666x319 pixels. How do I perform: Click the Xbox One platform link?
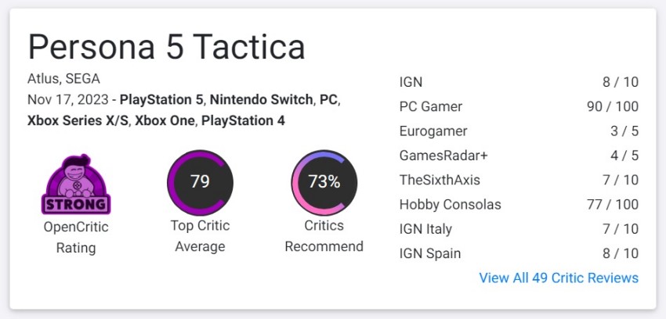pos(166,120)
